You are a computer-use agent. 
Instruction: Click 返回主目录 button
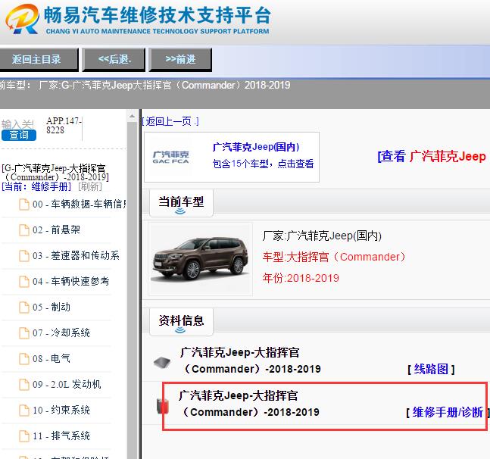pyautogui.click(x=38, y=59)
